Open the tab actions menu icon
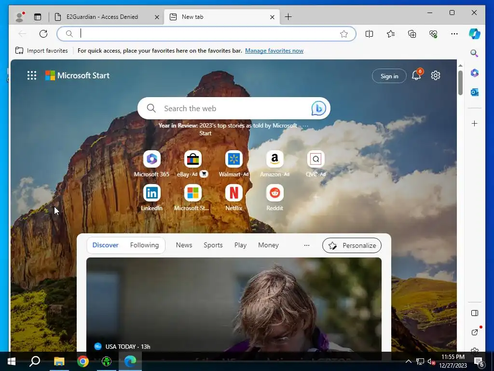The width and height of the screenshot is (494, 371). pos(38,17)
